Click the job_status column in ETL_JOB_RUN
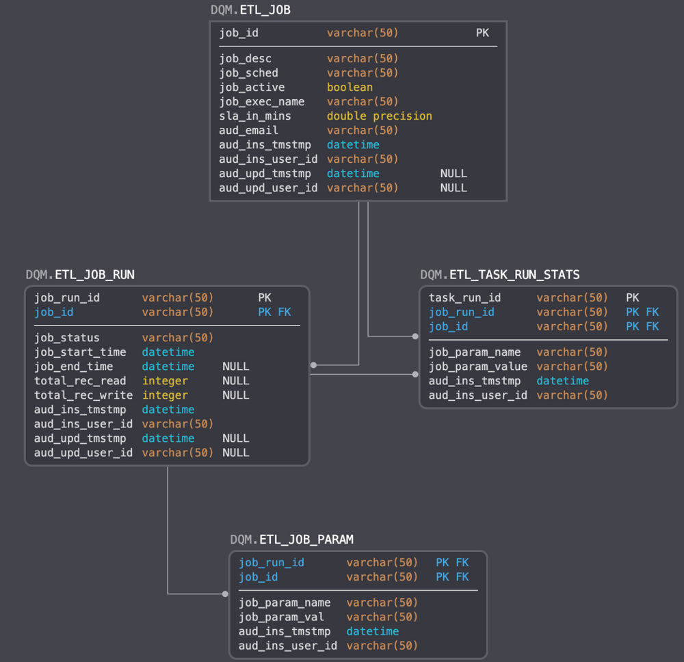This screenshot has height=662, width=684. click(x=67, y=338)
